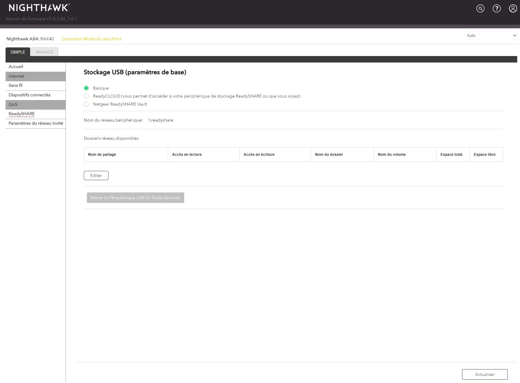Screen dimensions: 520x383
Task: Switch to the AVANCÉ tab
Action: (45, 52)
